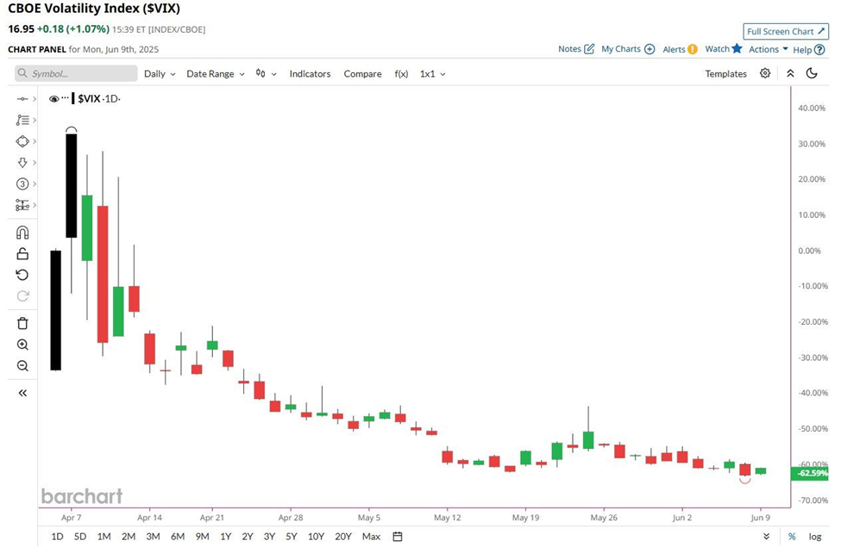The height and width of the screenshot is (547, 841).
Task: Select the 1M time range
Action: 104,537
